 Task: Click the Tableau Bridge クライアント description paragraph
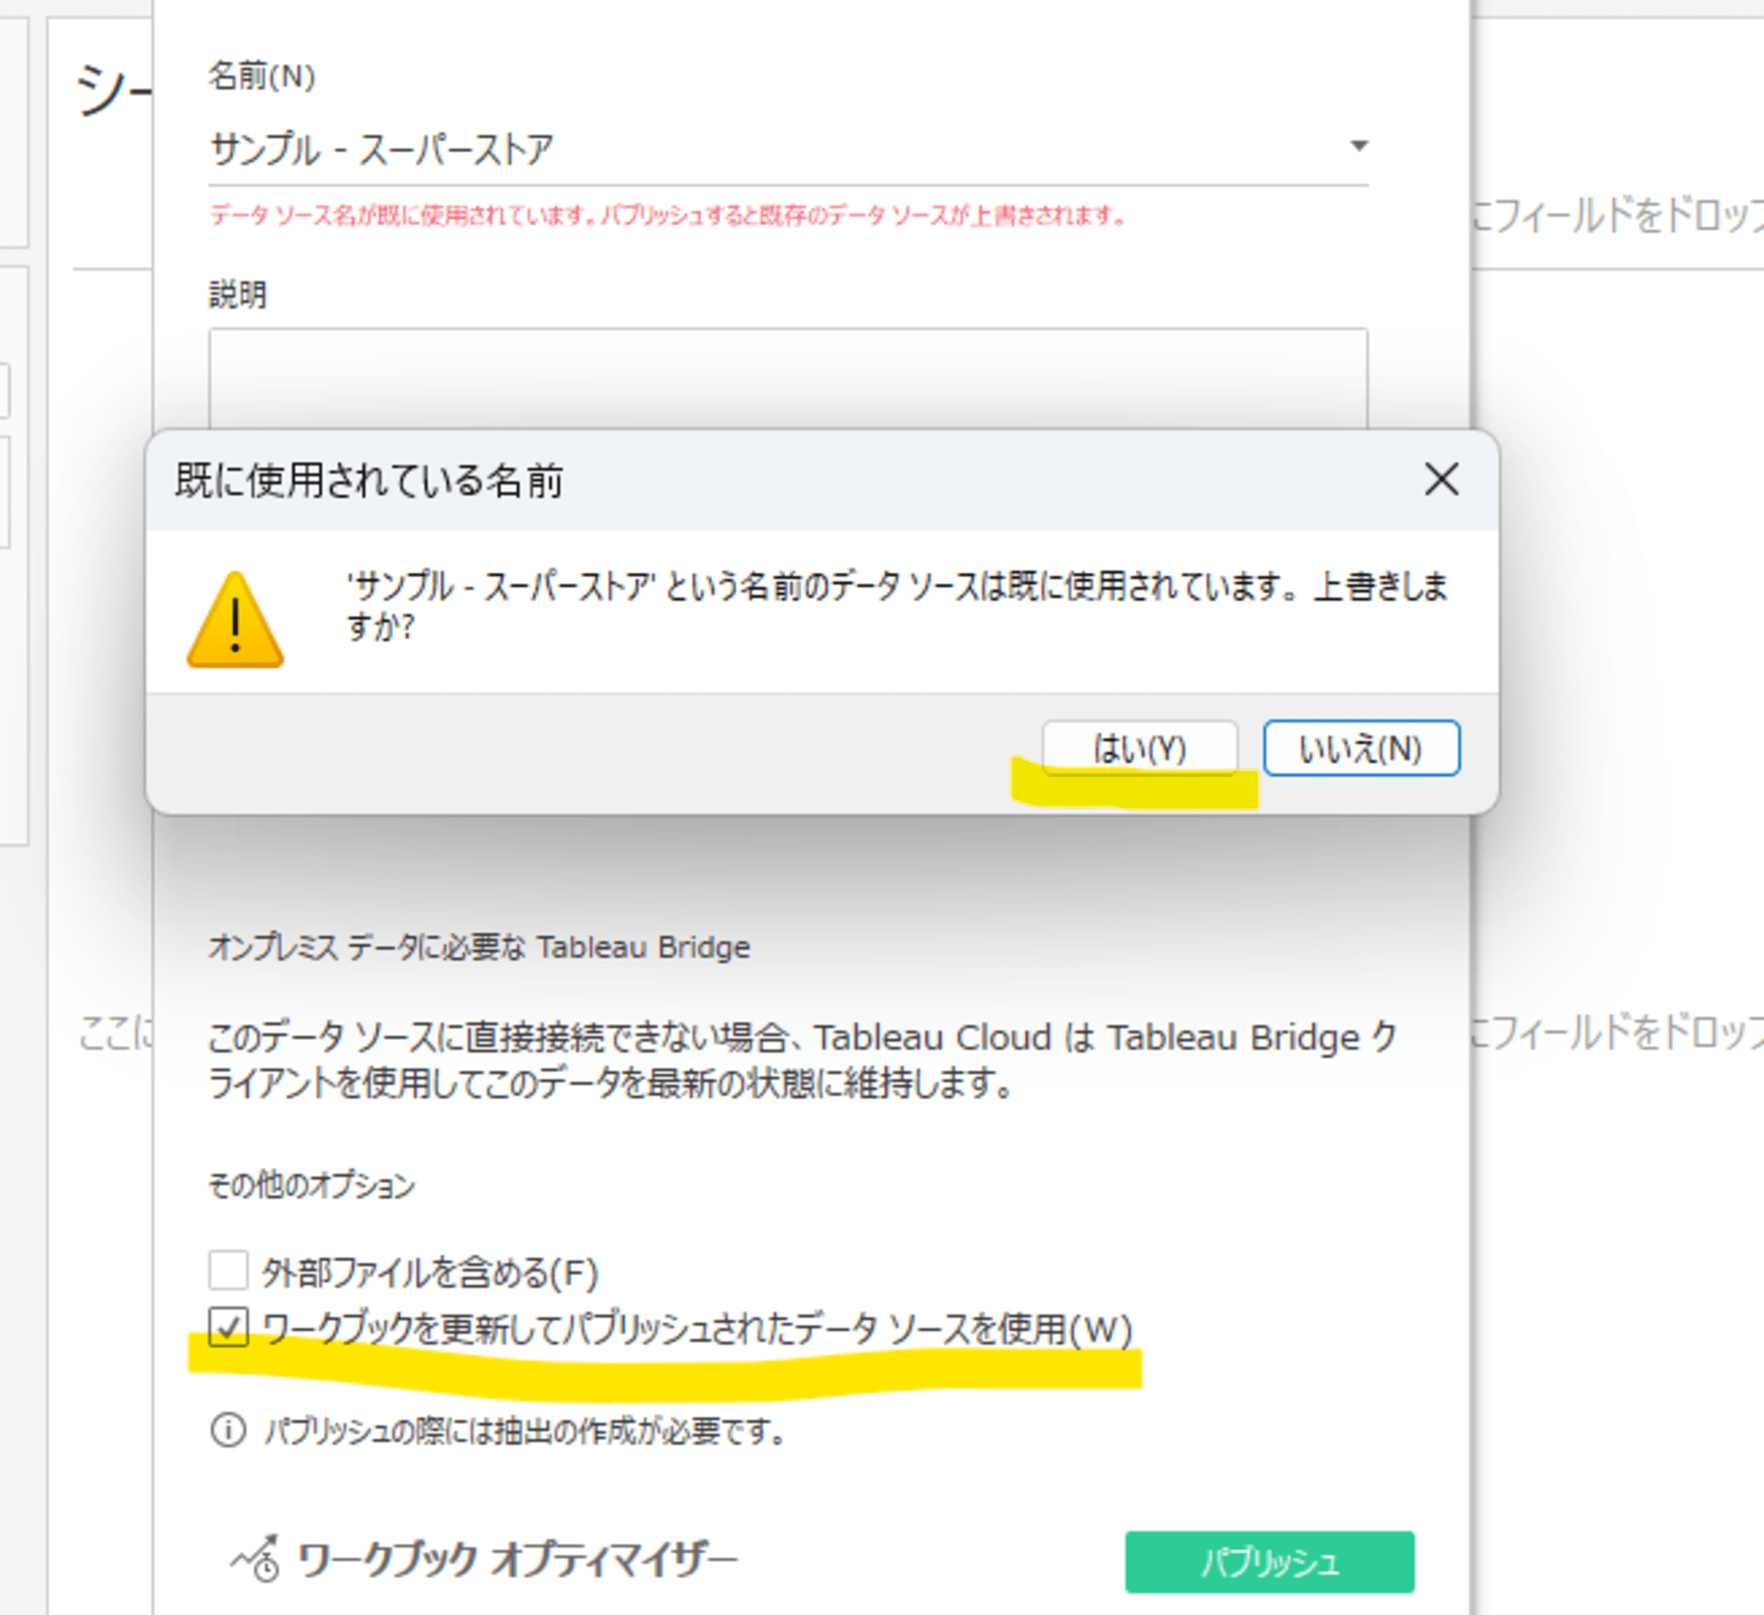[x=803, y=1059]
